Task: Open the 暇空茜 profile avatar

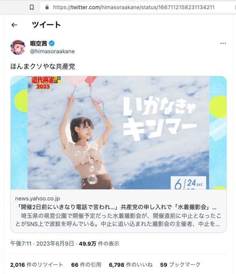Action: coord(18,48)
